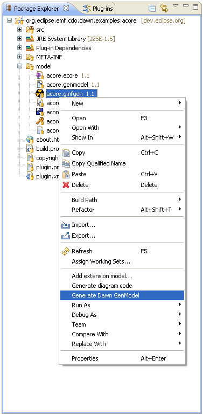Choose Refresh in context menu
Screen dimensions: 203x415
122,251
